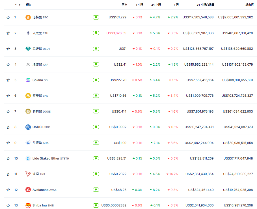This screenshot has height=209, width=257.
Task: Star the 波場 TRX row
Action: pyautogui.click(x=8, y=174)
